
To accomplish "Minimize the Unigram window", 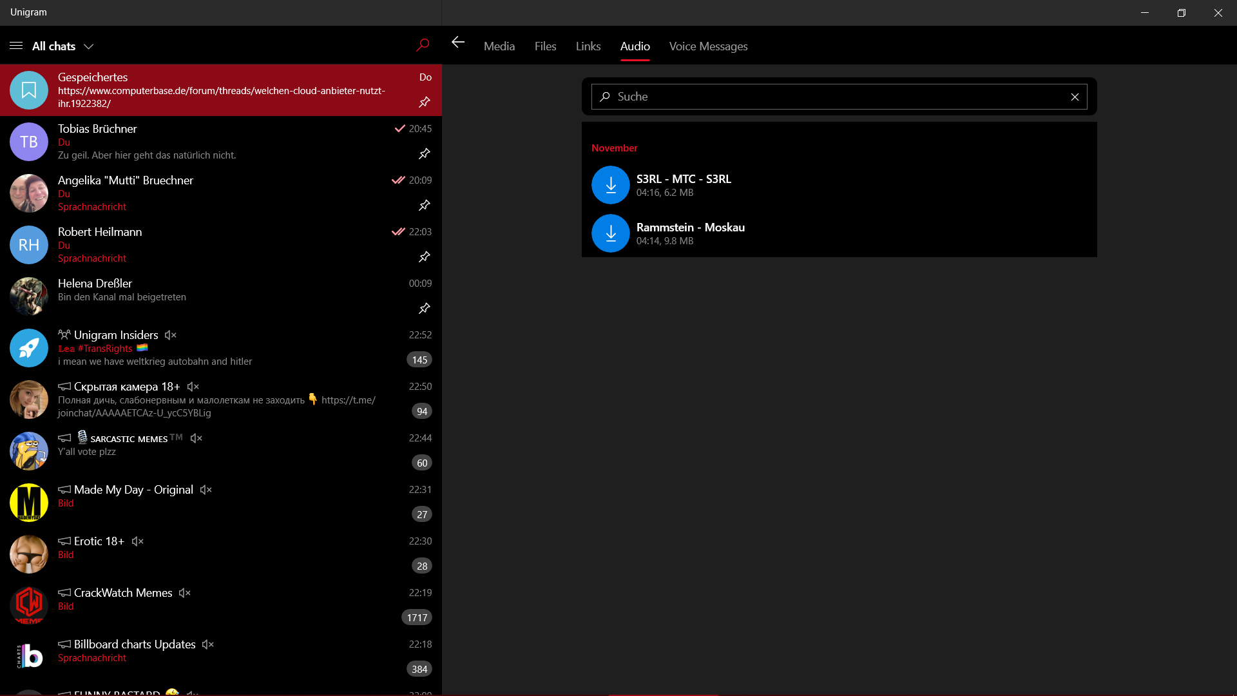I will click(x=1145, y=13).
